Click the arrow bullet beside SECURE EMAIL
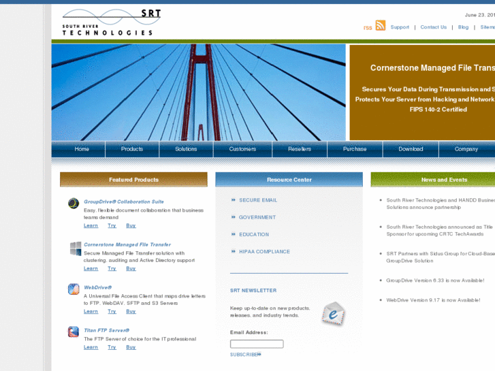495x371 pixels. [x=234, y=200]
